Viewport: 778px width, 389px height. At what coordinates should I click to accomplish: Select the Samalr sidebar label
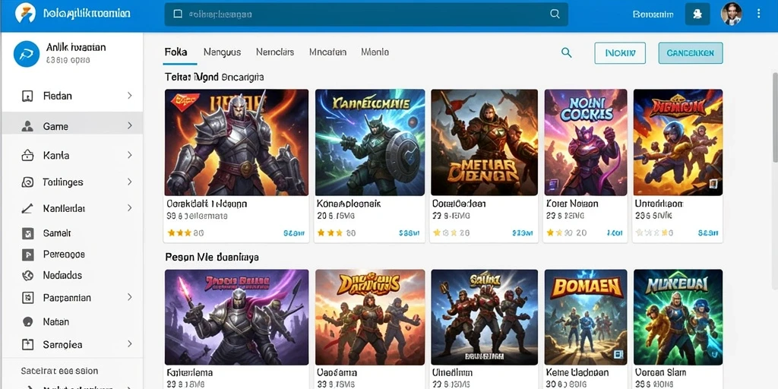57,232
